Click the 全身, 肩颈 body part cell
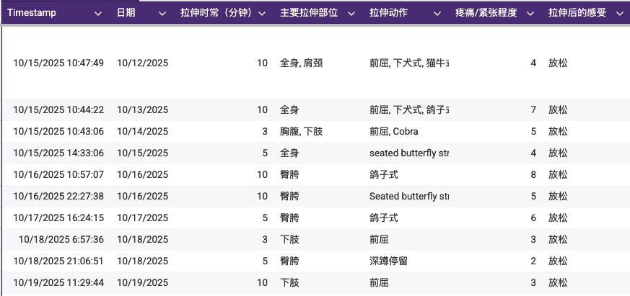The height and width of the screenshot is (296, 630). click(301, 63)
